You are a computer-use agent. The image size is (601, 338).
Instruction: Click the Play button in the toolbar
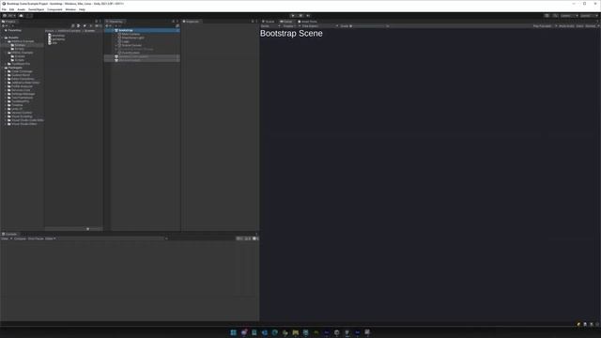point(293,16)
